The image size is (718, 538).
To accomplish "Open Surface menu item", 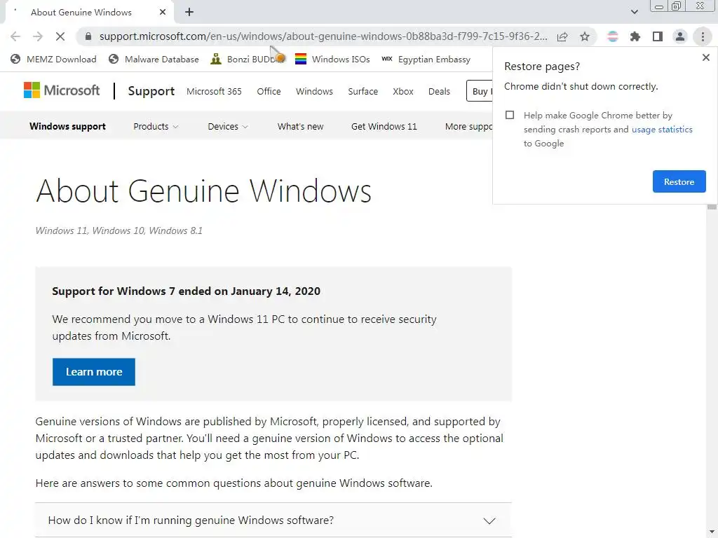I will [363, 92].
